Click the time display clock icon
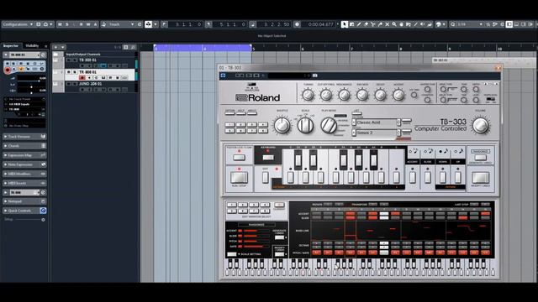538x302 pixels. click(x=297, y=24)
